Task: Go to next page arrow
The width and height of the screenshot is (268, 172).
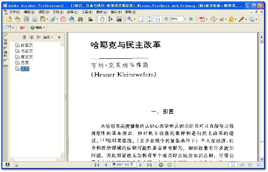Action: pyautogui.click(x=141, y=165)
